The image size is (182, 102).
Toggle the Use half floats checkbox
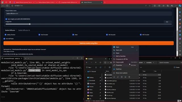4,39
